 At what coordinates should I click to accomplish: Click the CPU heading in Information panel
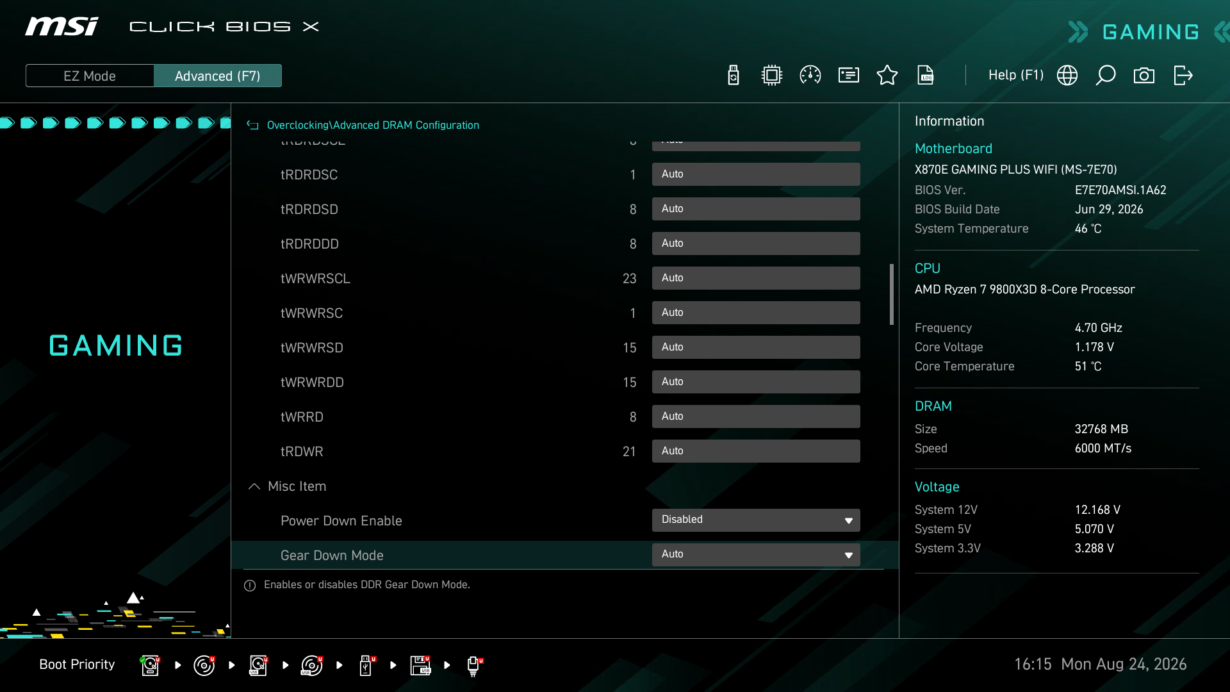927,268
